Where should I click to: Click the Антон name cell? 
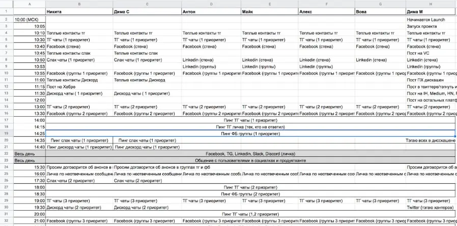click(x=211, y=12)
